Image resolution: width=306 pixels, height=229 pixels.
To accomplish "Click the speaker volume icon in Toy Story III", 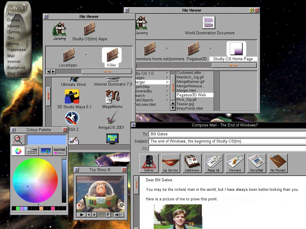I will (x=117, y=215).
